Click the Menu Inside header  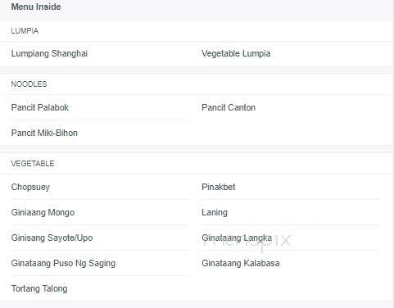(x=36, y=7)
